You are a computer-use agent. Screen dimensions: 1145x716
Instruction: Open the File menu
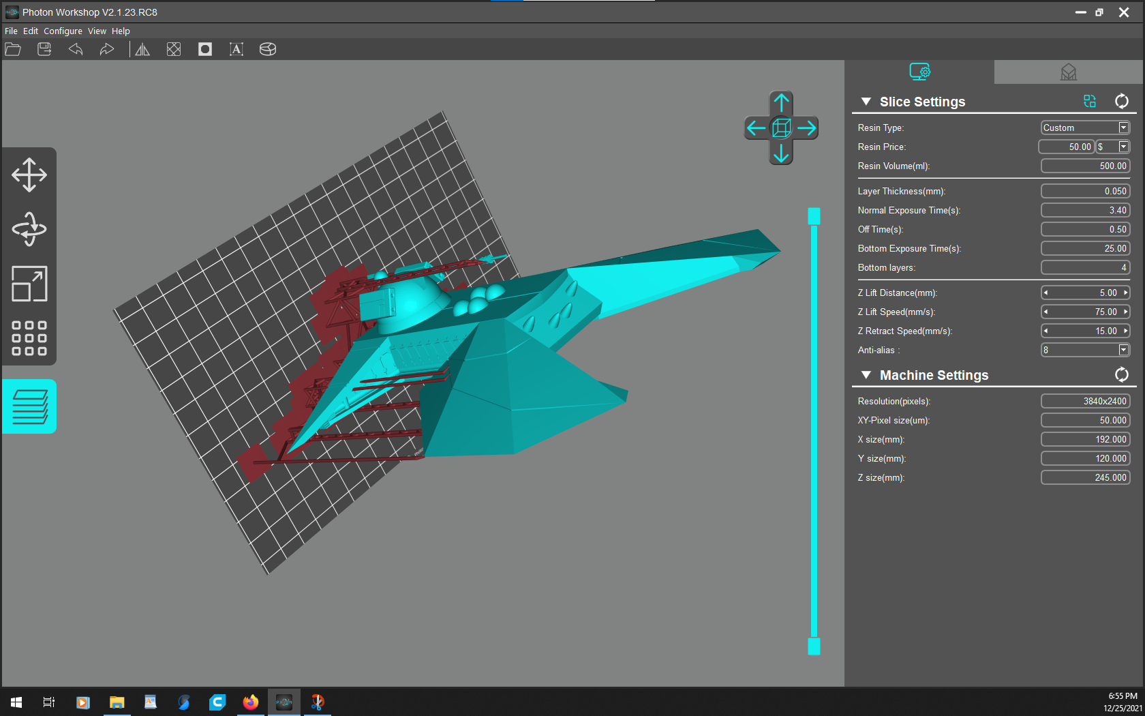(10, 31)
